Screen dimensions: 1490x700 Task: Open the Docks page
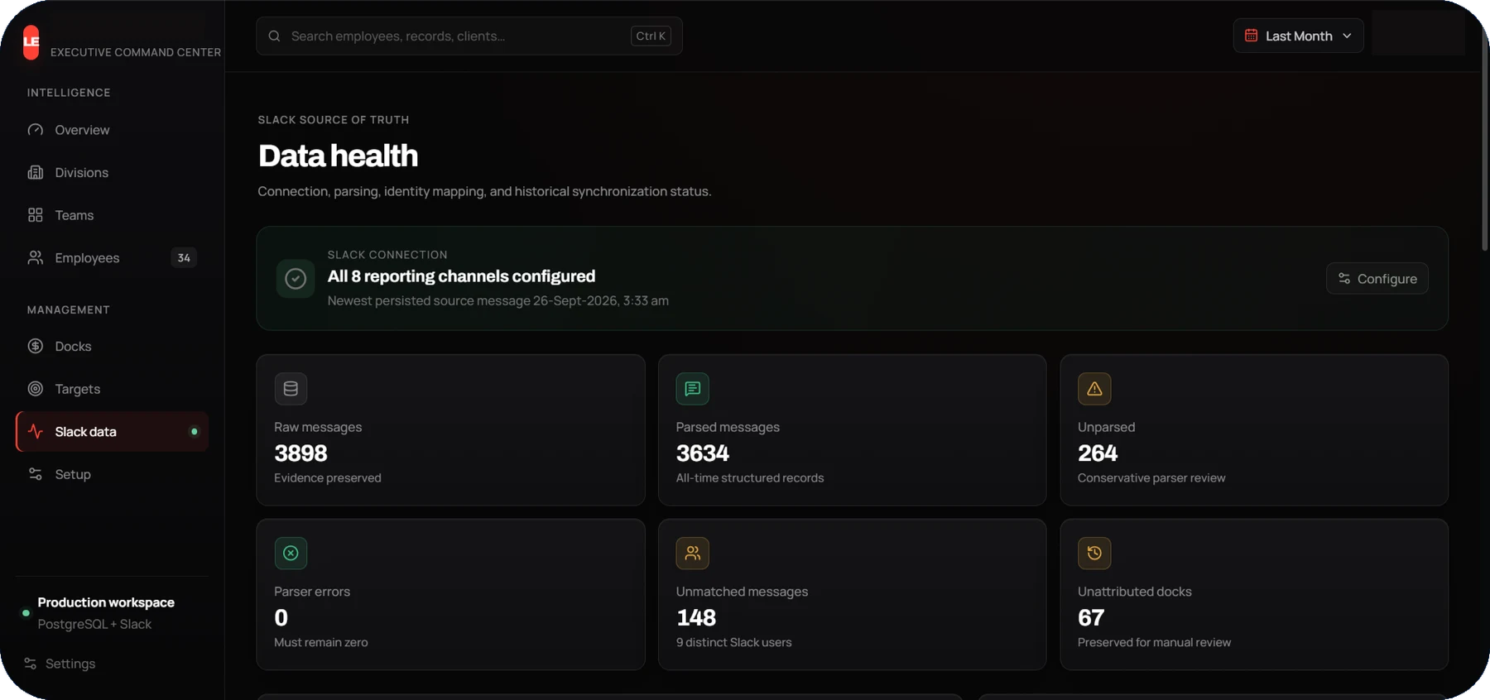click(x=112, y=346)
